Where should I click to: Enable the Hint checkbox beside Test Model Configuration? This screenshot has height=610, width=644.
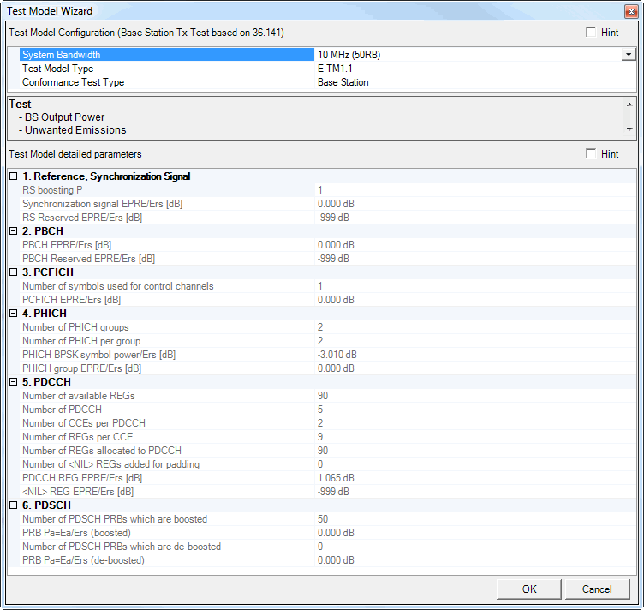pos(591,32)
